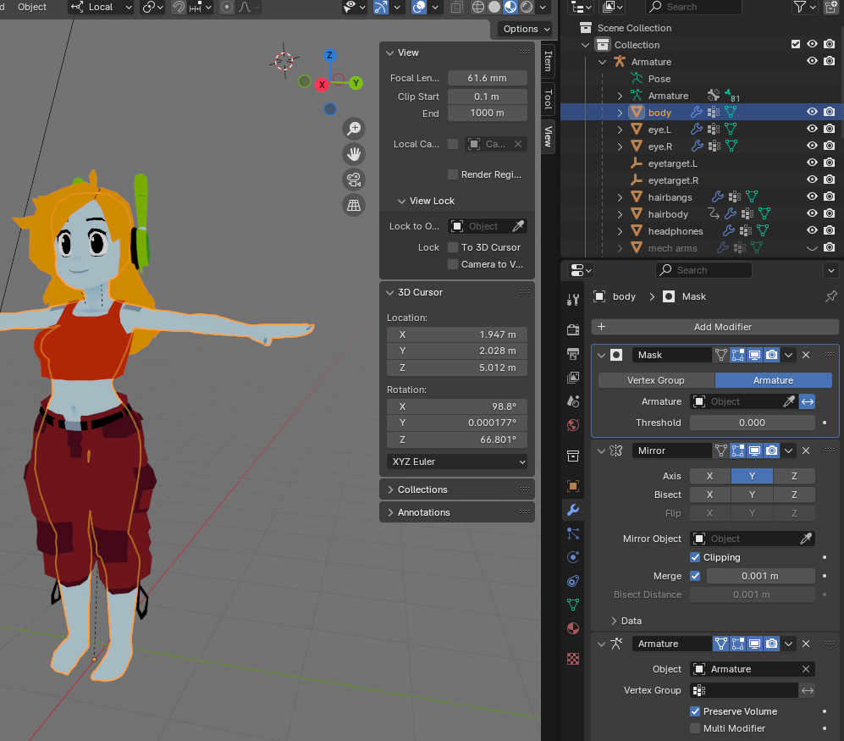The height and width of the screenshot is (741, 844).
Task: Open the Modifiers wrench properties tab
Action: pos(573,510)
